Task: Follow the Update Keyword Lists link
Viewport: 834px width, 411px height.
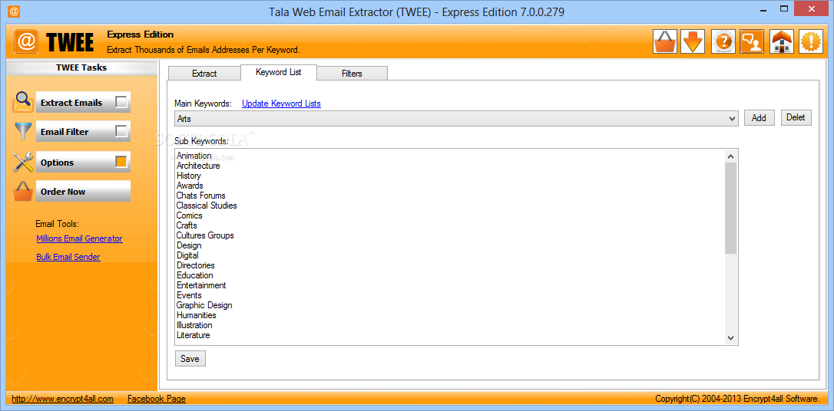Action: 281,104
